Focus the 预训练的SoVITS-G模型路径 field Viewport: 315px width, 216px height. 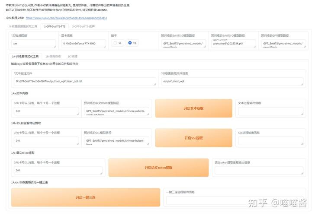point(183,44)
